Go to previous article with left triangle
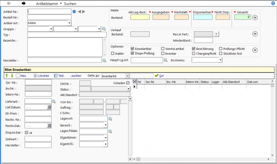Screen dimensions: 277x164 coord(80,11)
